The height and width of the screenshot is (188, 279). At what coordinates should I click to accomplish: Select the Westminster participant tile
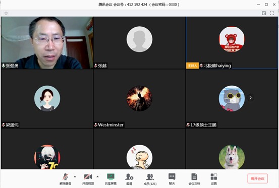tap(139, 99)
